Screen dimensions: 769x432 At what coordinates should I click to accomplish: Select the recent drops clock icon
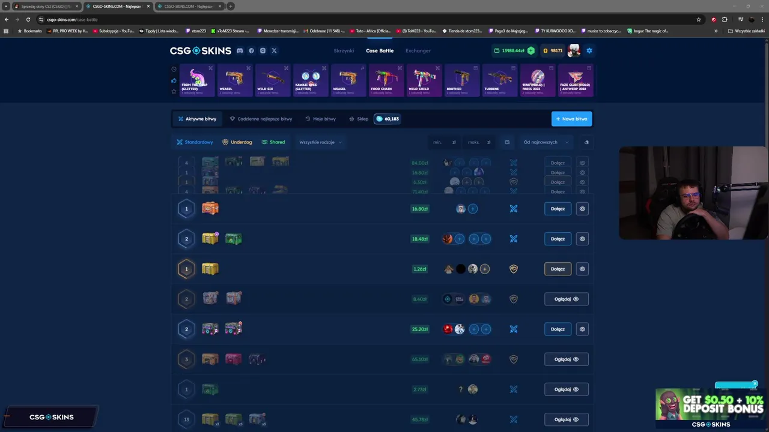(x=174, y=69)
